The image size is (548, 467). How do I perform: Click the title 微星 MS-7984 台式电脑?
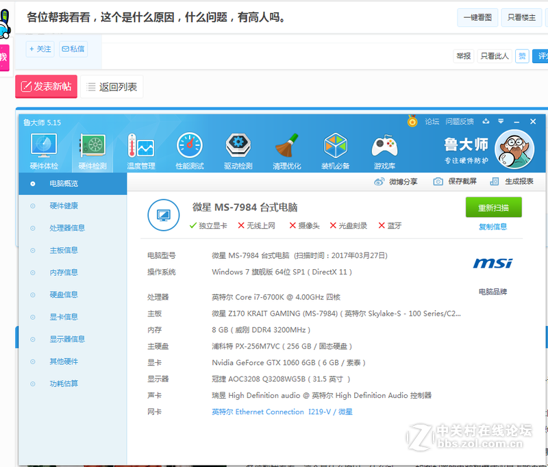[x=245, y=207]
